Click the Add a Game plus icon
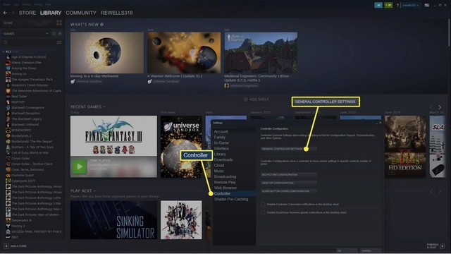Screen dimensions: 451x254 6,246
